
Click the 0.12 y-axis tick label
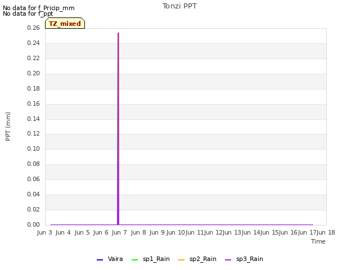33,134
